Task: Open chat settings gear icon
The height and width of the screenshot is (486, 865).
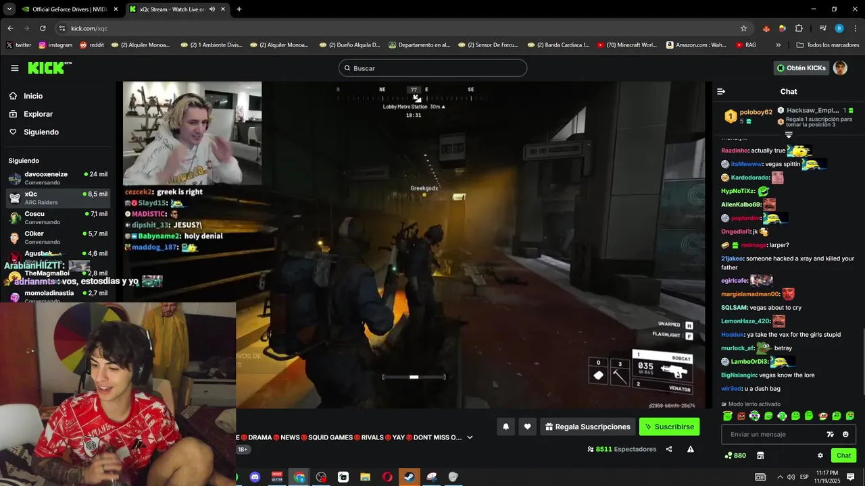Action: tap(820, 456)
